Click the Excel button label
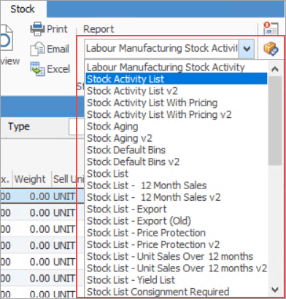 point(58,69)
